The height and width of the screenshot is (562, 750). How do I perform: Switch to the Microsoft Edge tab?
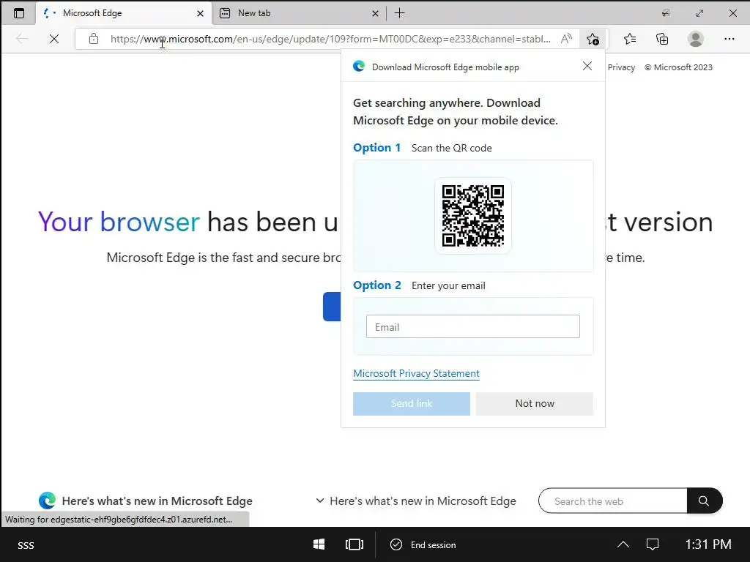(123, 13)
